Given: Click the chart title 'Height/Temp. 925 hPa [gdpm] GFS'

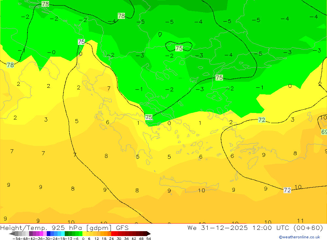Looking at the screenshot, I should [64, 228].
